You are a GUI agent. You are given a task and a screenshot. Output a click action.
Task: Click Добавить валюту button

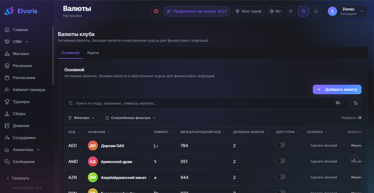[337, 89]
